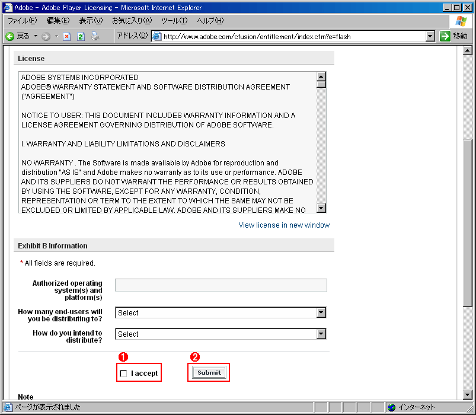Click the Print icon in the toolbar
The width and height of the screenshot is (476, 415).
[95, 36]
